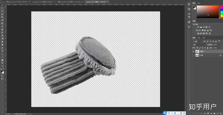
Task: Open the layer filter kind dropdown
Action: coord(197,41)
